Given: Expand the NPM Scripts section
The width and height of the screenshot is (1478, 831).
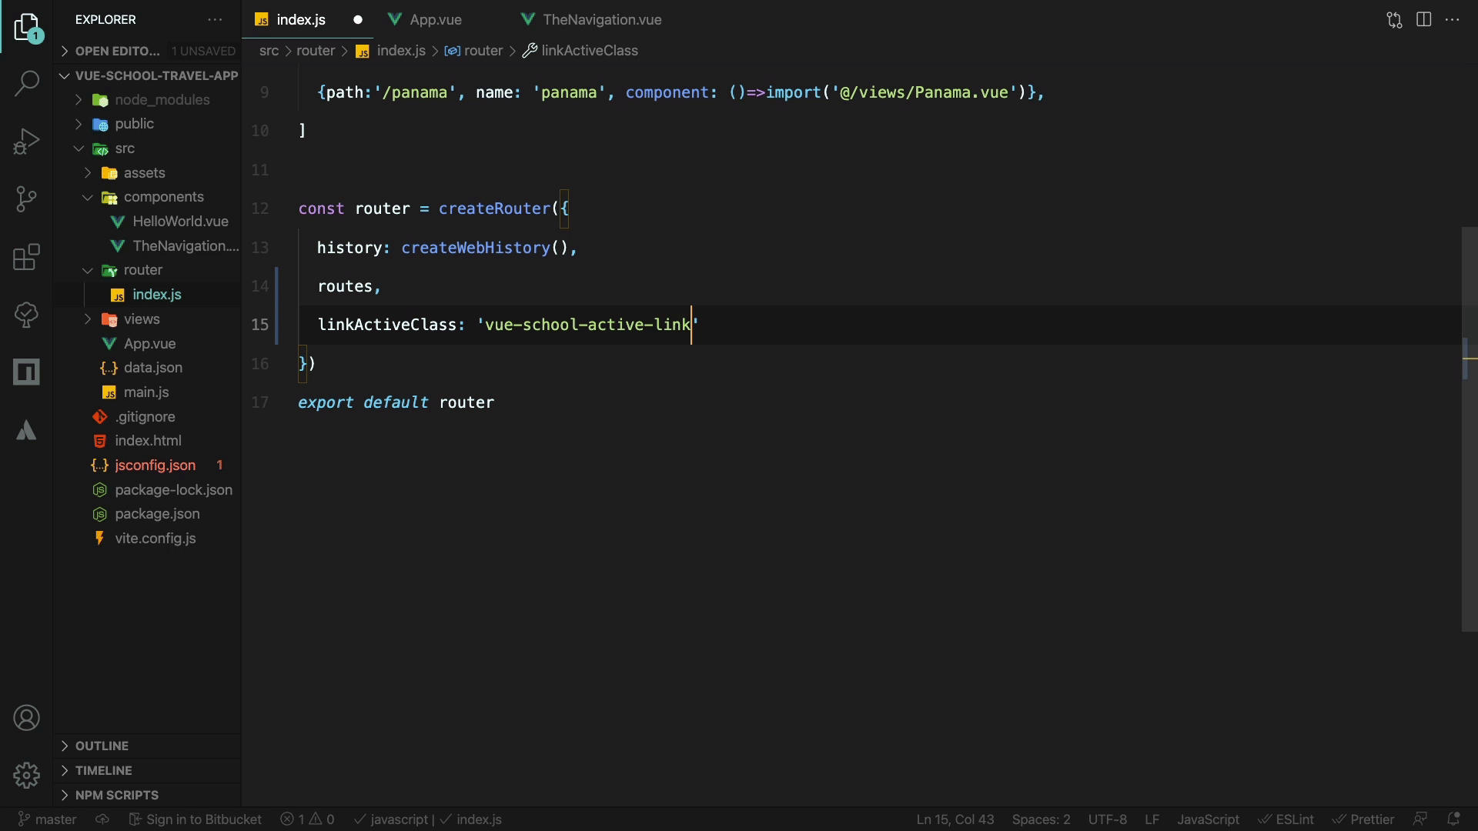Looking at the screenshot, I should click(148, 796).
